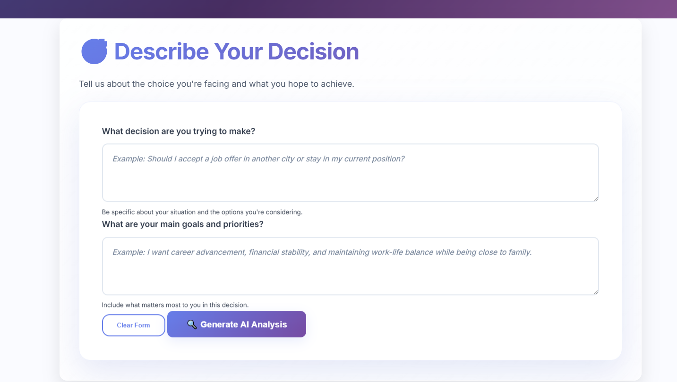The width and height of the screenshot is (677, 382).
Task: Click the "Be specific about your situation" hint text
Action: click(202, 212)
